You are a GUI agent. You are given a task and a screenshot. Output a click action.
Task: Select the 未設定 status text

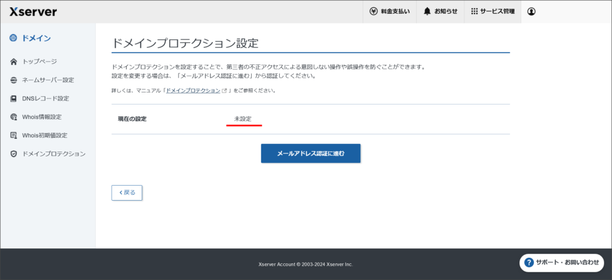coord(243,119)
